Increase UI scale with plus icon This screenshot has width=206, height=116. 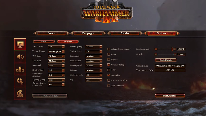tap(175, 54)
